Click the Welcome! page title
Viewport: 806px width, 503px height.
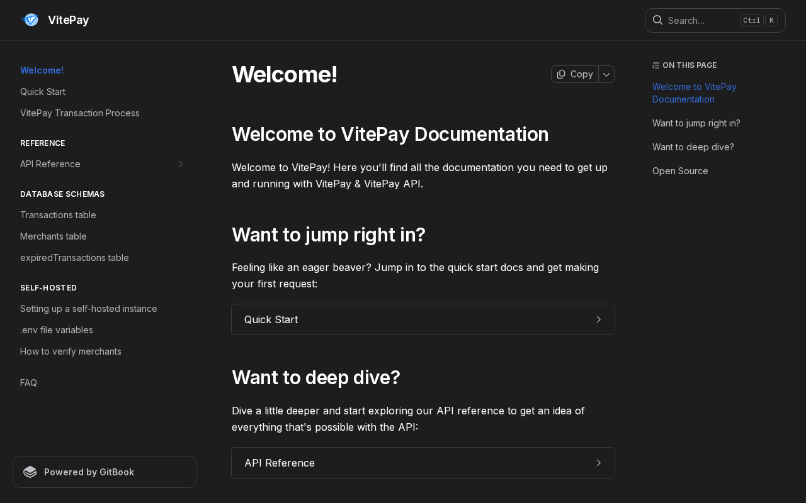point(285,74)
